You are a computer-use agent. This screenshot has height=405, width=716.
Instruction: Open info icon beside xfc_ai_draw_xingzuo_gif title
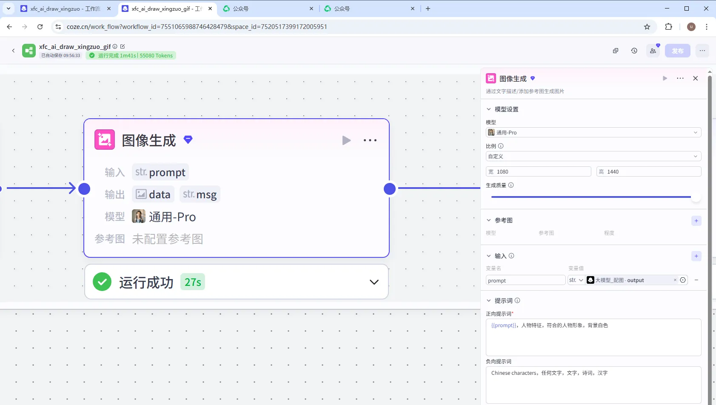click(115, 46)
